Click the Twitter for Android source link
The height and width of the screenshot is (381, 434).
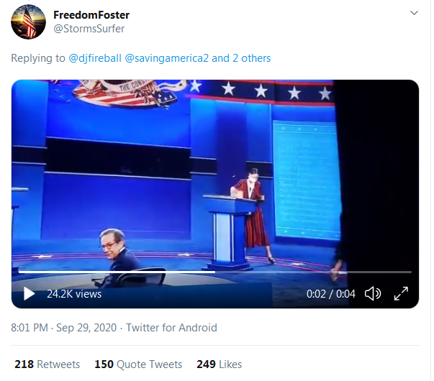click(171, 328)
